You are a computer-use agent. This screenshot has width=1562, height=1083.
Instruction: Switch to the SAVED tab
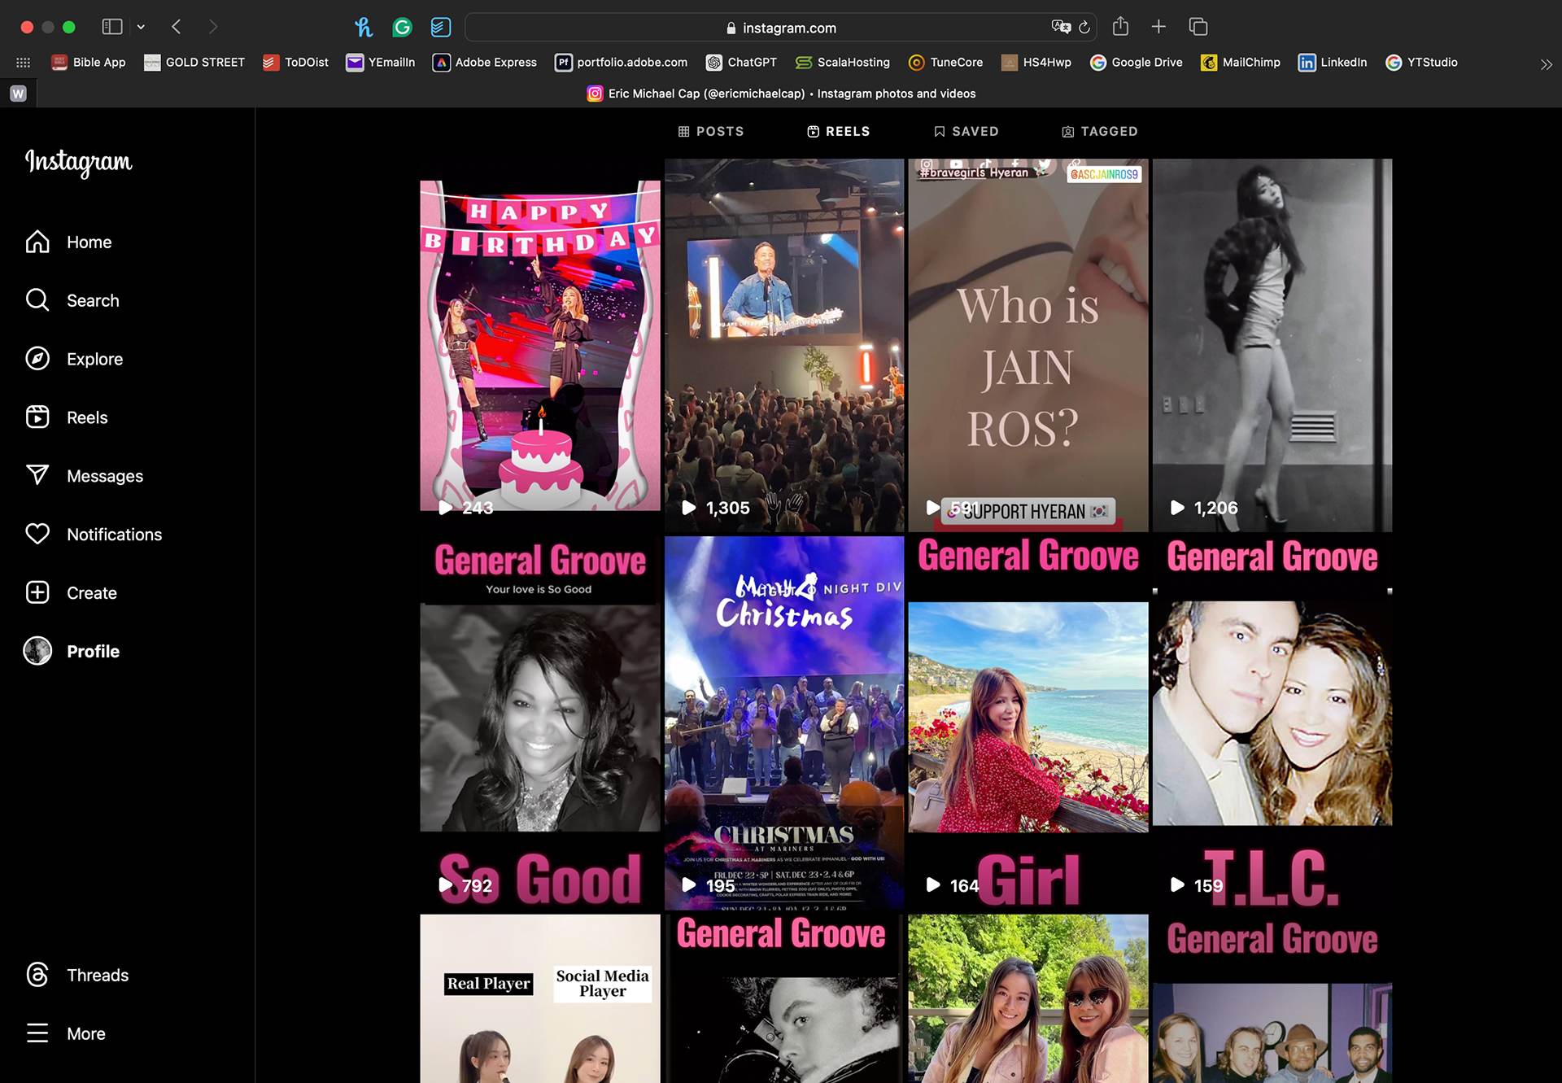(966, 131)
